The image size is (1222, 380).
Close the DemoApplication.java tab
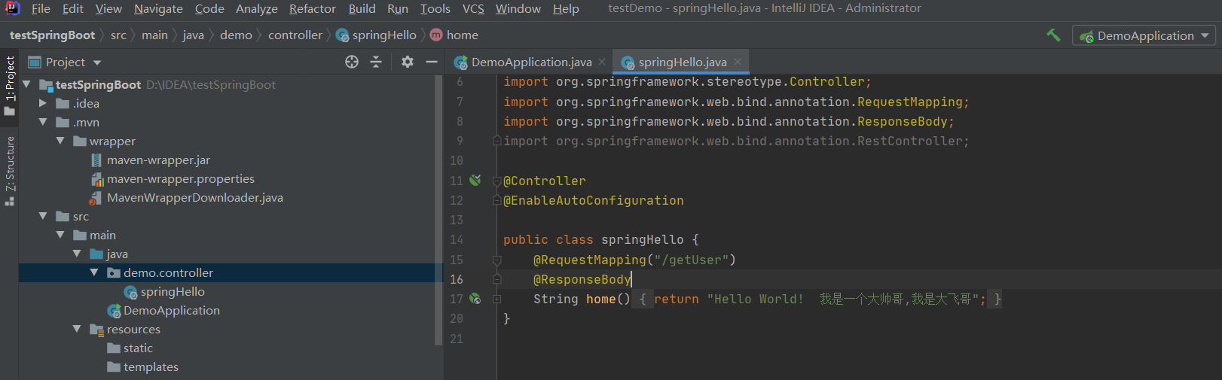(x=602, y=62)
